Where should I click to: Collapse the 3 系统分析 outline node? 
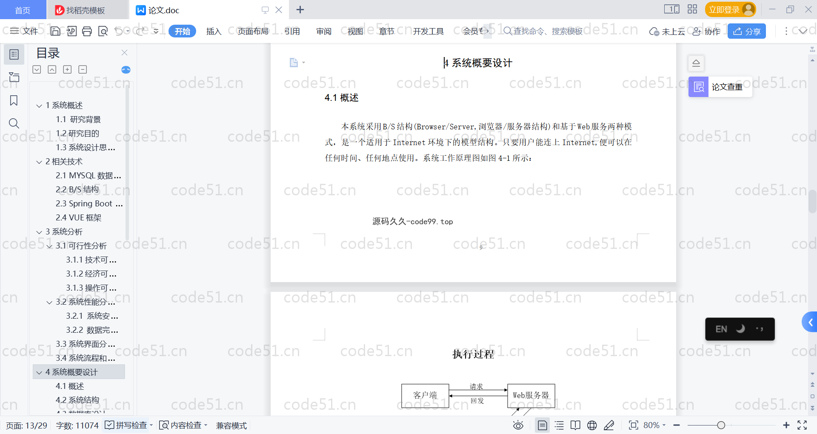(x=39, y=232)
